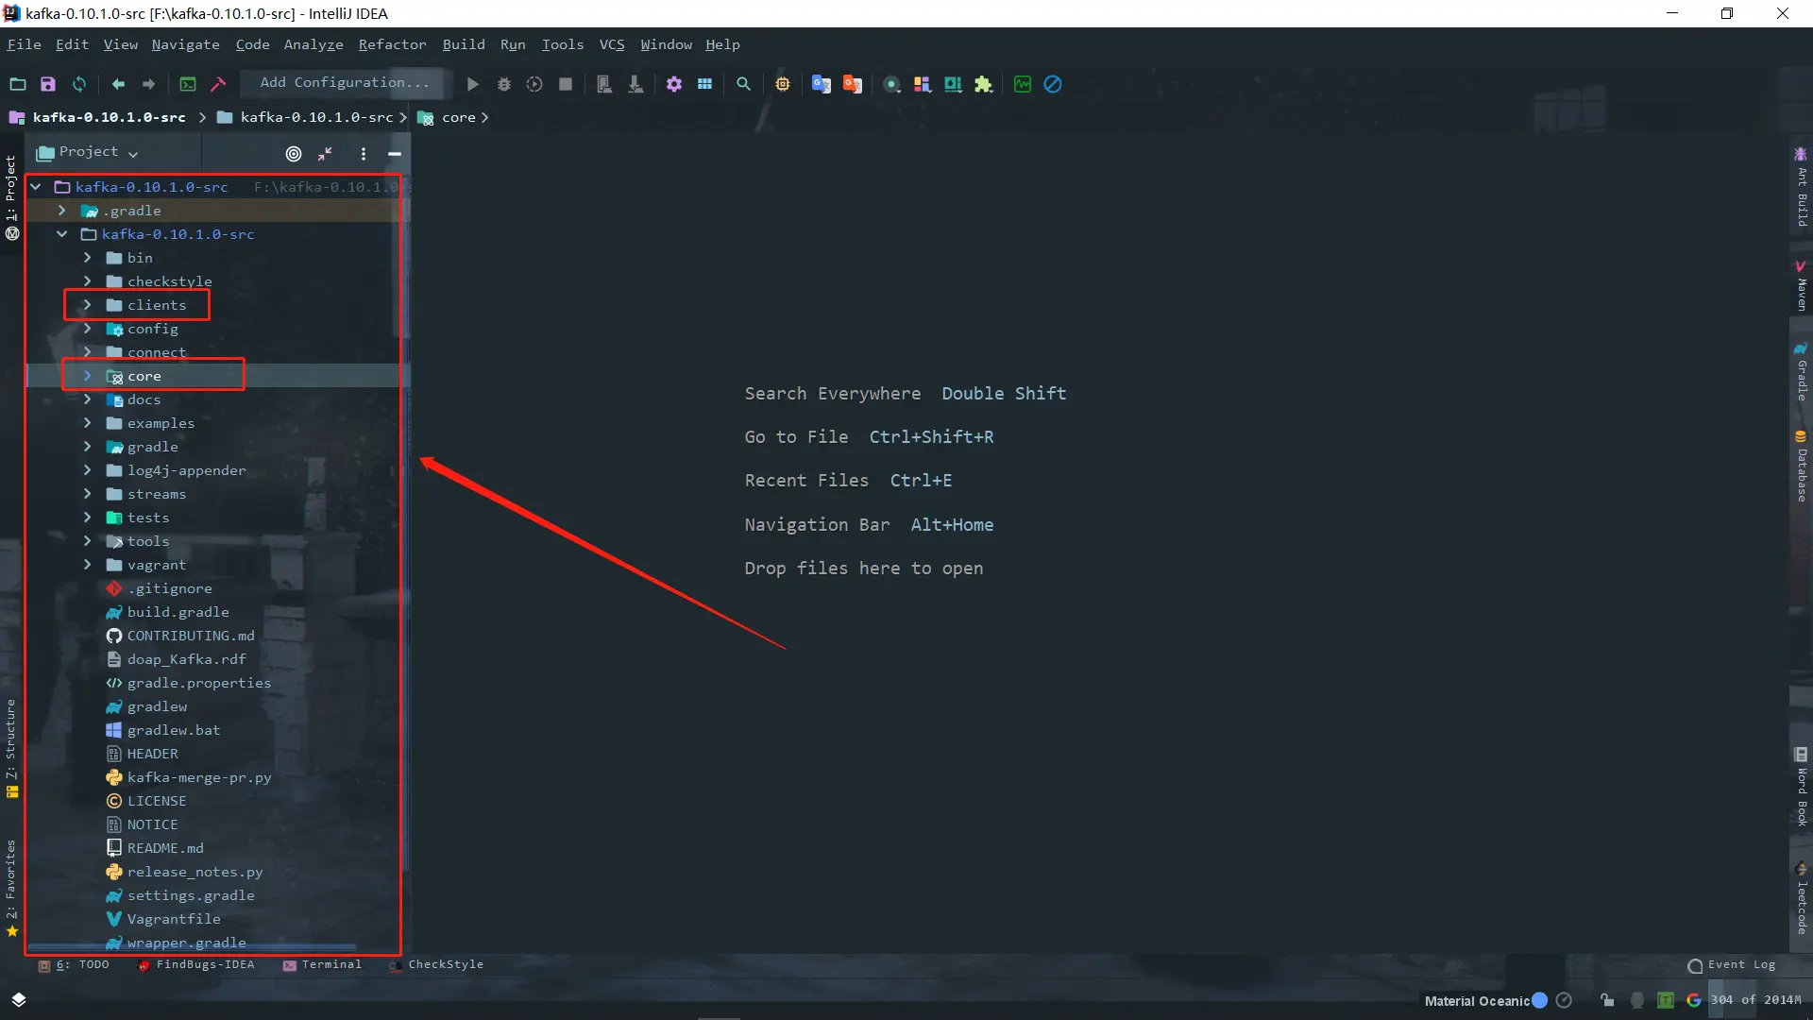This screenshot has width=1813, height=1020.
Task: Expand the examples folder arrow
Action: tap(88, 423)
